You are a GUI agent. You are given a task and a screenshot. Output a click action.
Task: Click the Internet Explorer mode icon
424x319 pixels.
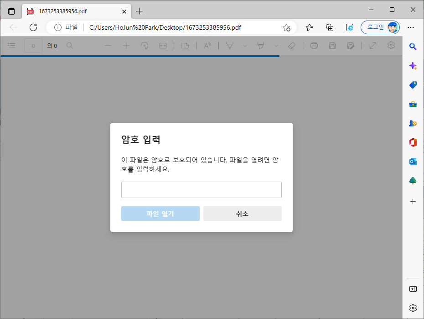coord(349,27)
